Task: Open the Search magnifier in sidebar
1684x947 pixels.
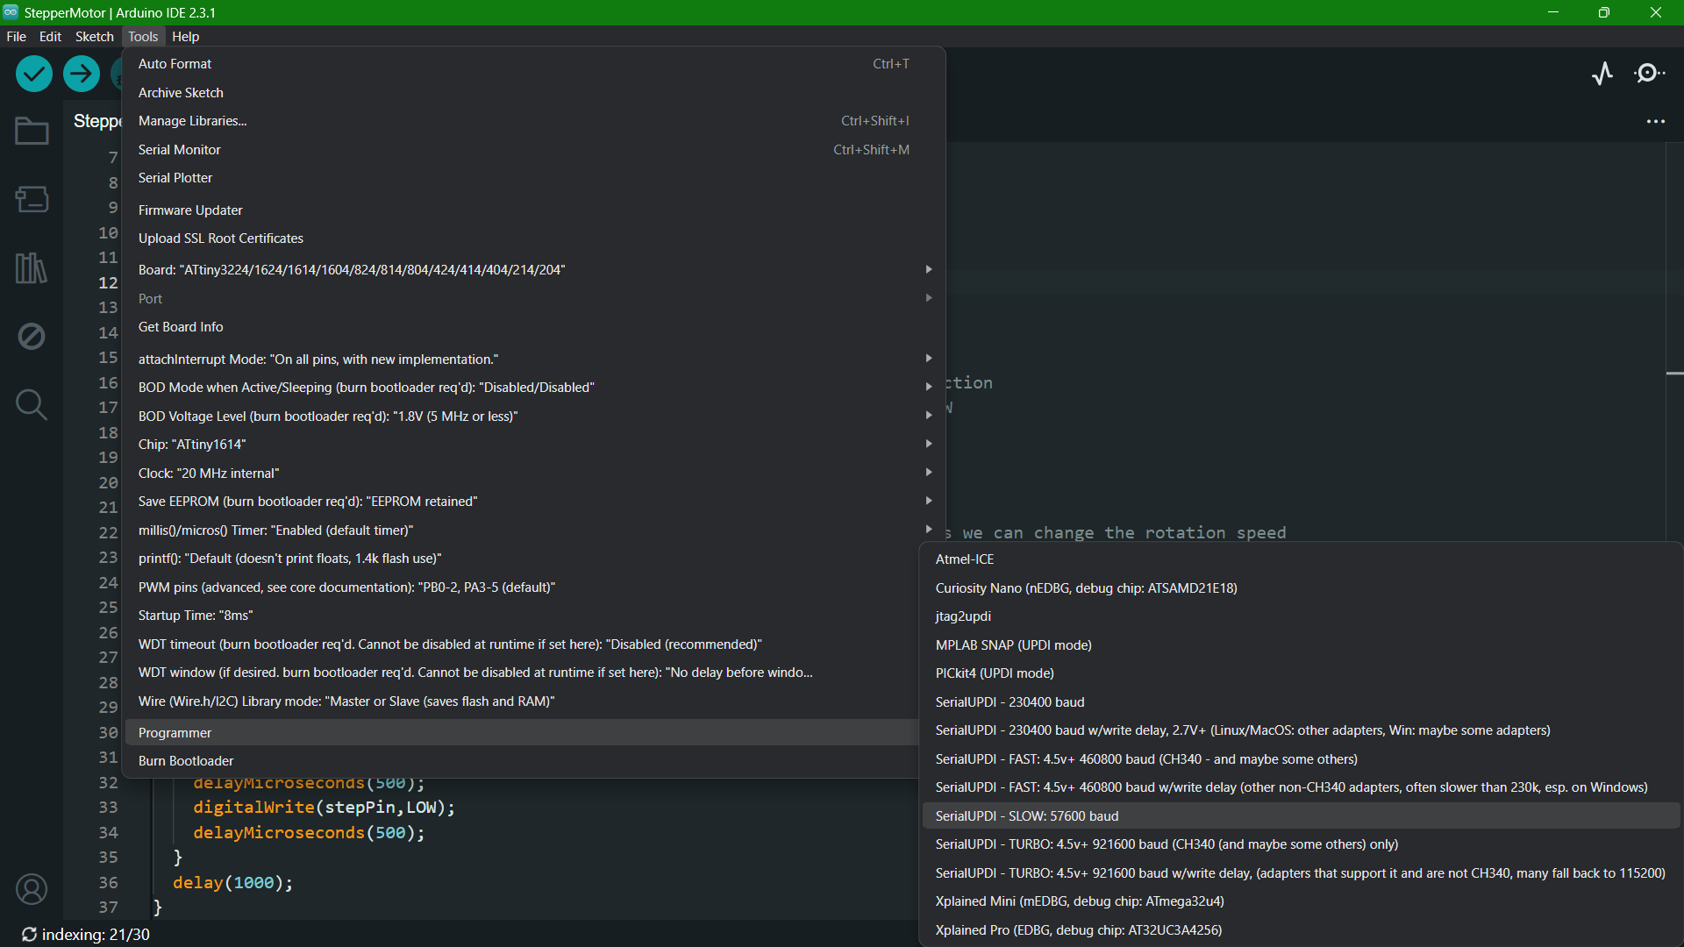Action: click(x=32, y=404)
